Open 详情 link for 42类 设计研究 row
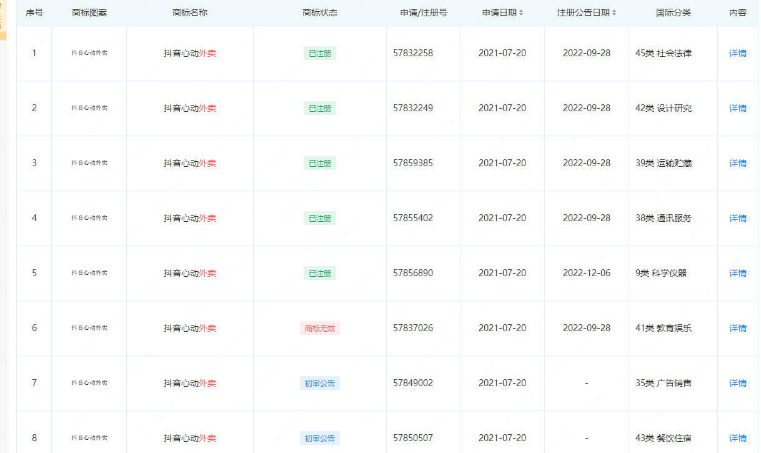The height and width of the screenshot is (453, 761). (x=738, y=108)
